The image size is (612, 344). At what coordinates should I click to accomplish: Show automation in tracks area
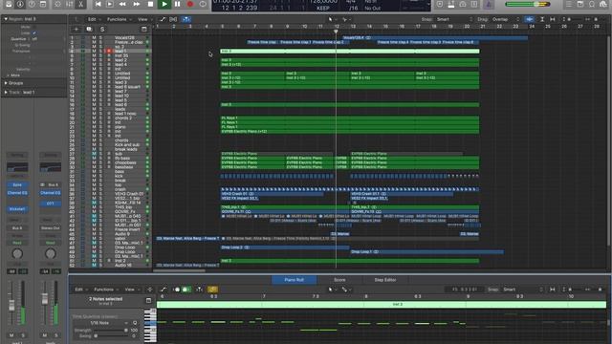click(x=163, y=19)
